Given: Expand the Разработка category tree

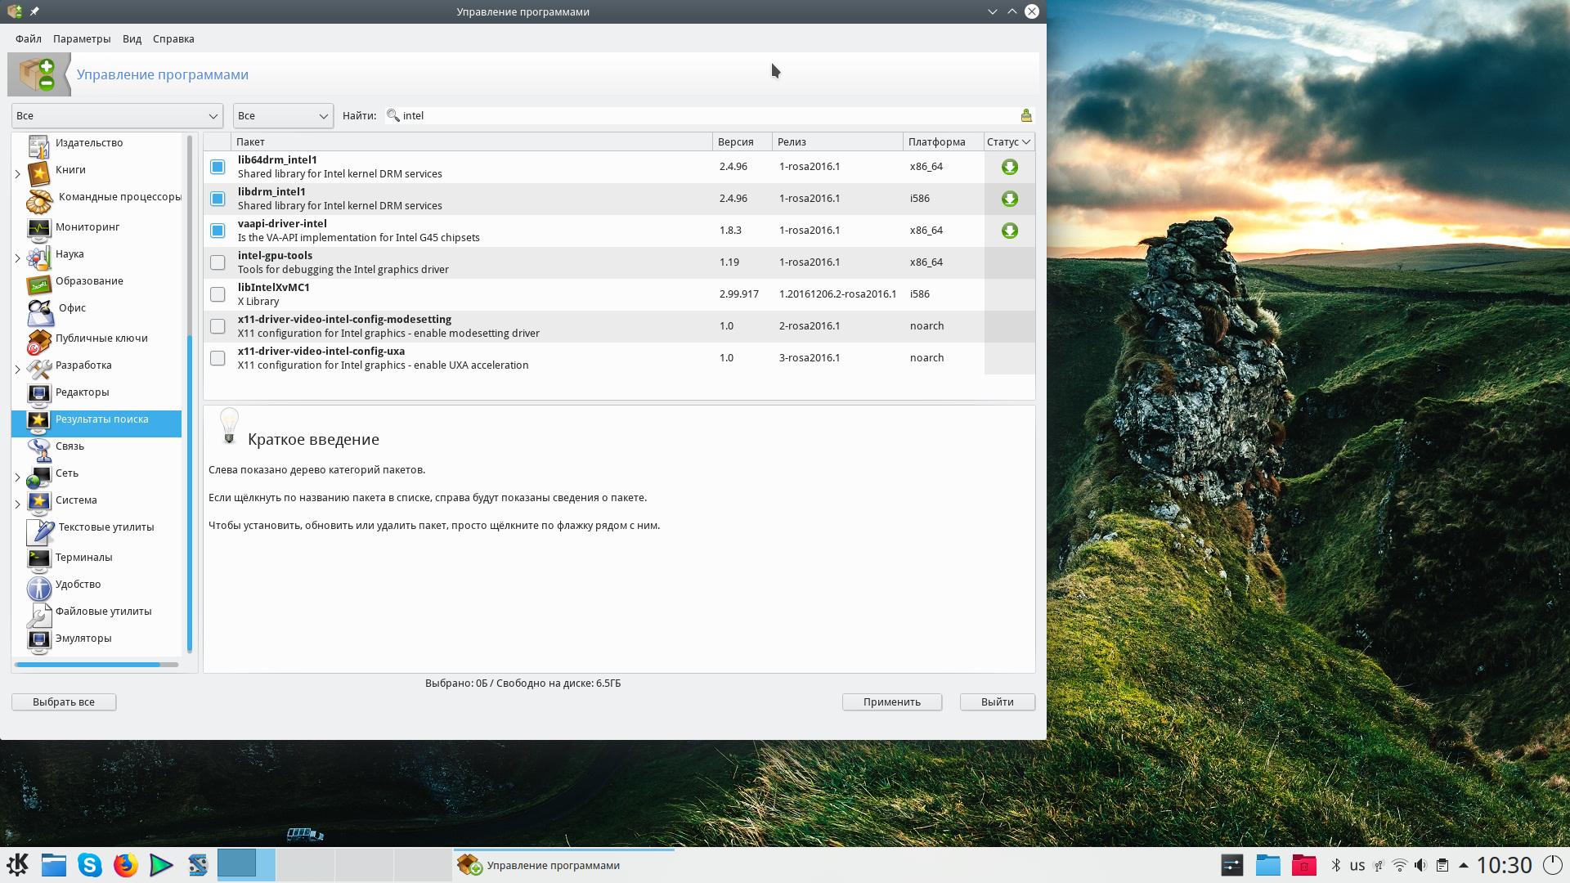Looking at the screenshot, I should pos(18,370).
